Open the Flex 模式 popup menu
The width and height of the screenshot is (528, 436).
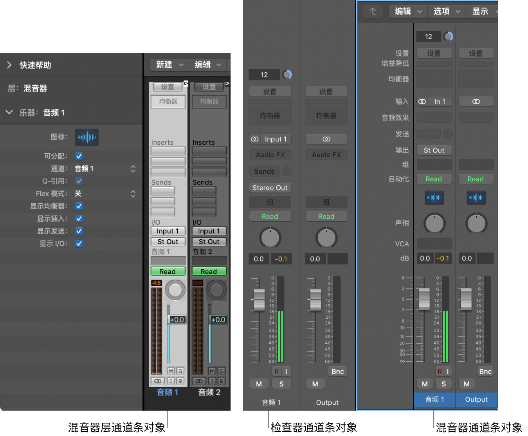(133, 194)
